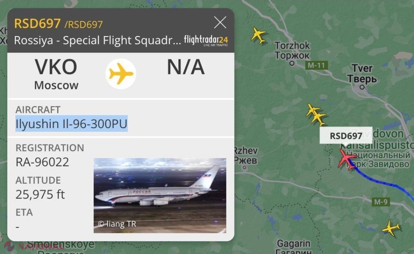This screenshot has width=414, height=254.
Task: Click the Tver city label
Action: point(362,74)
